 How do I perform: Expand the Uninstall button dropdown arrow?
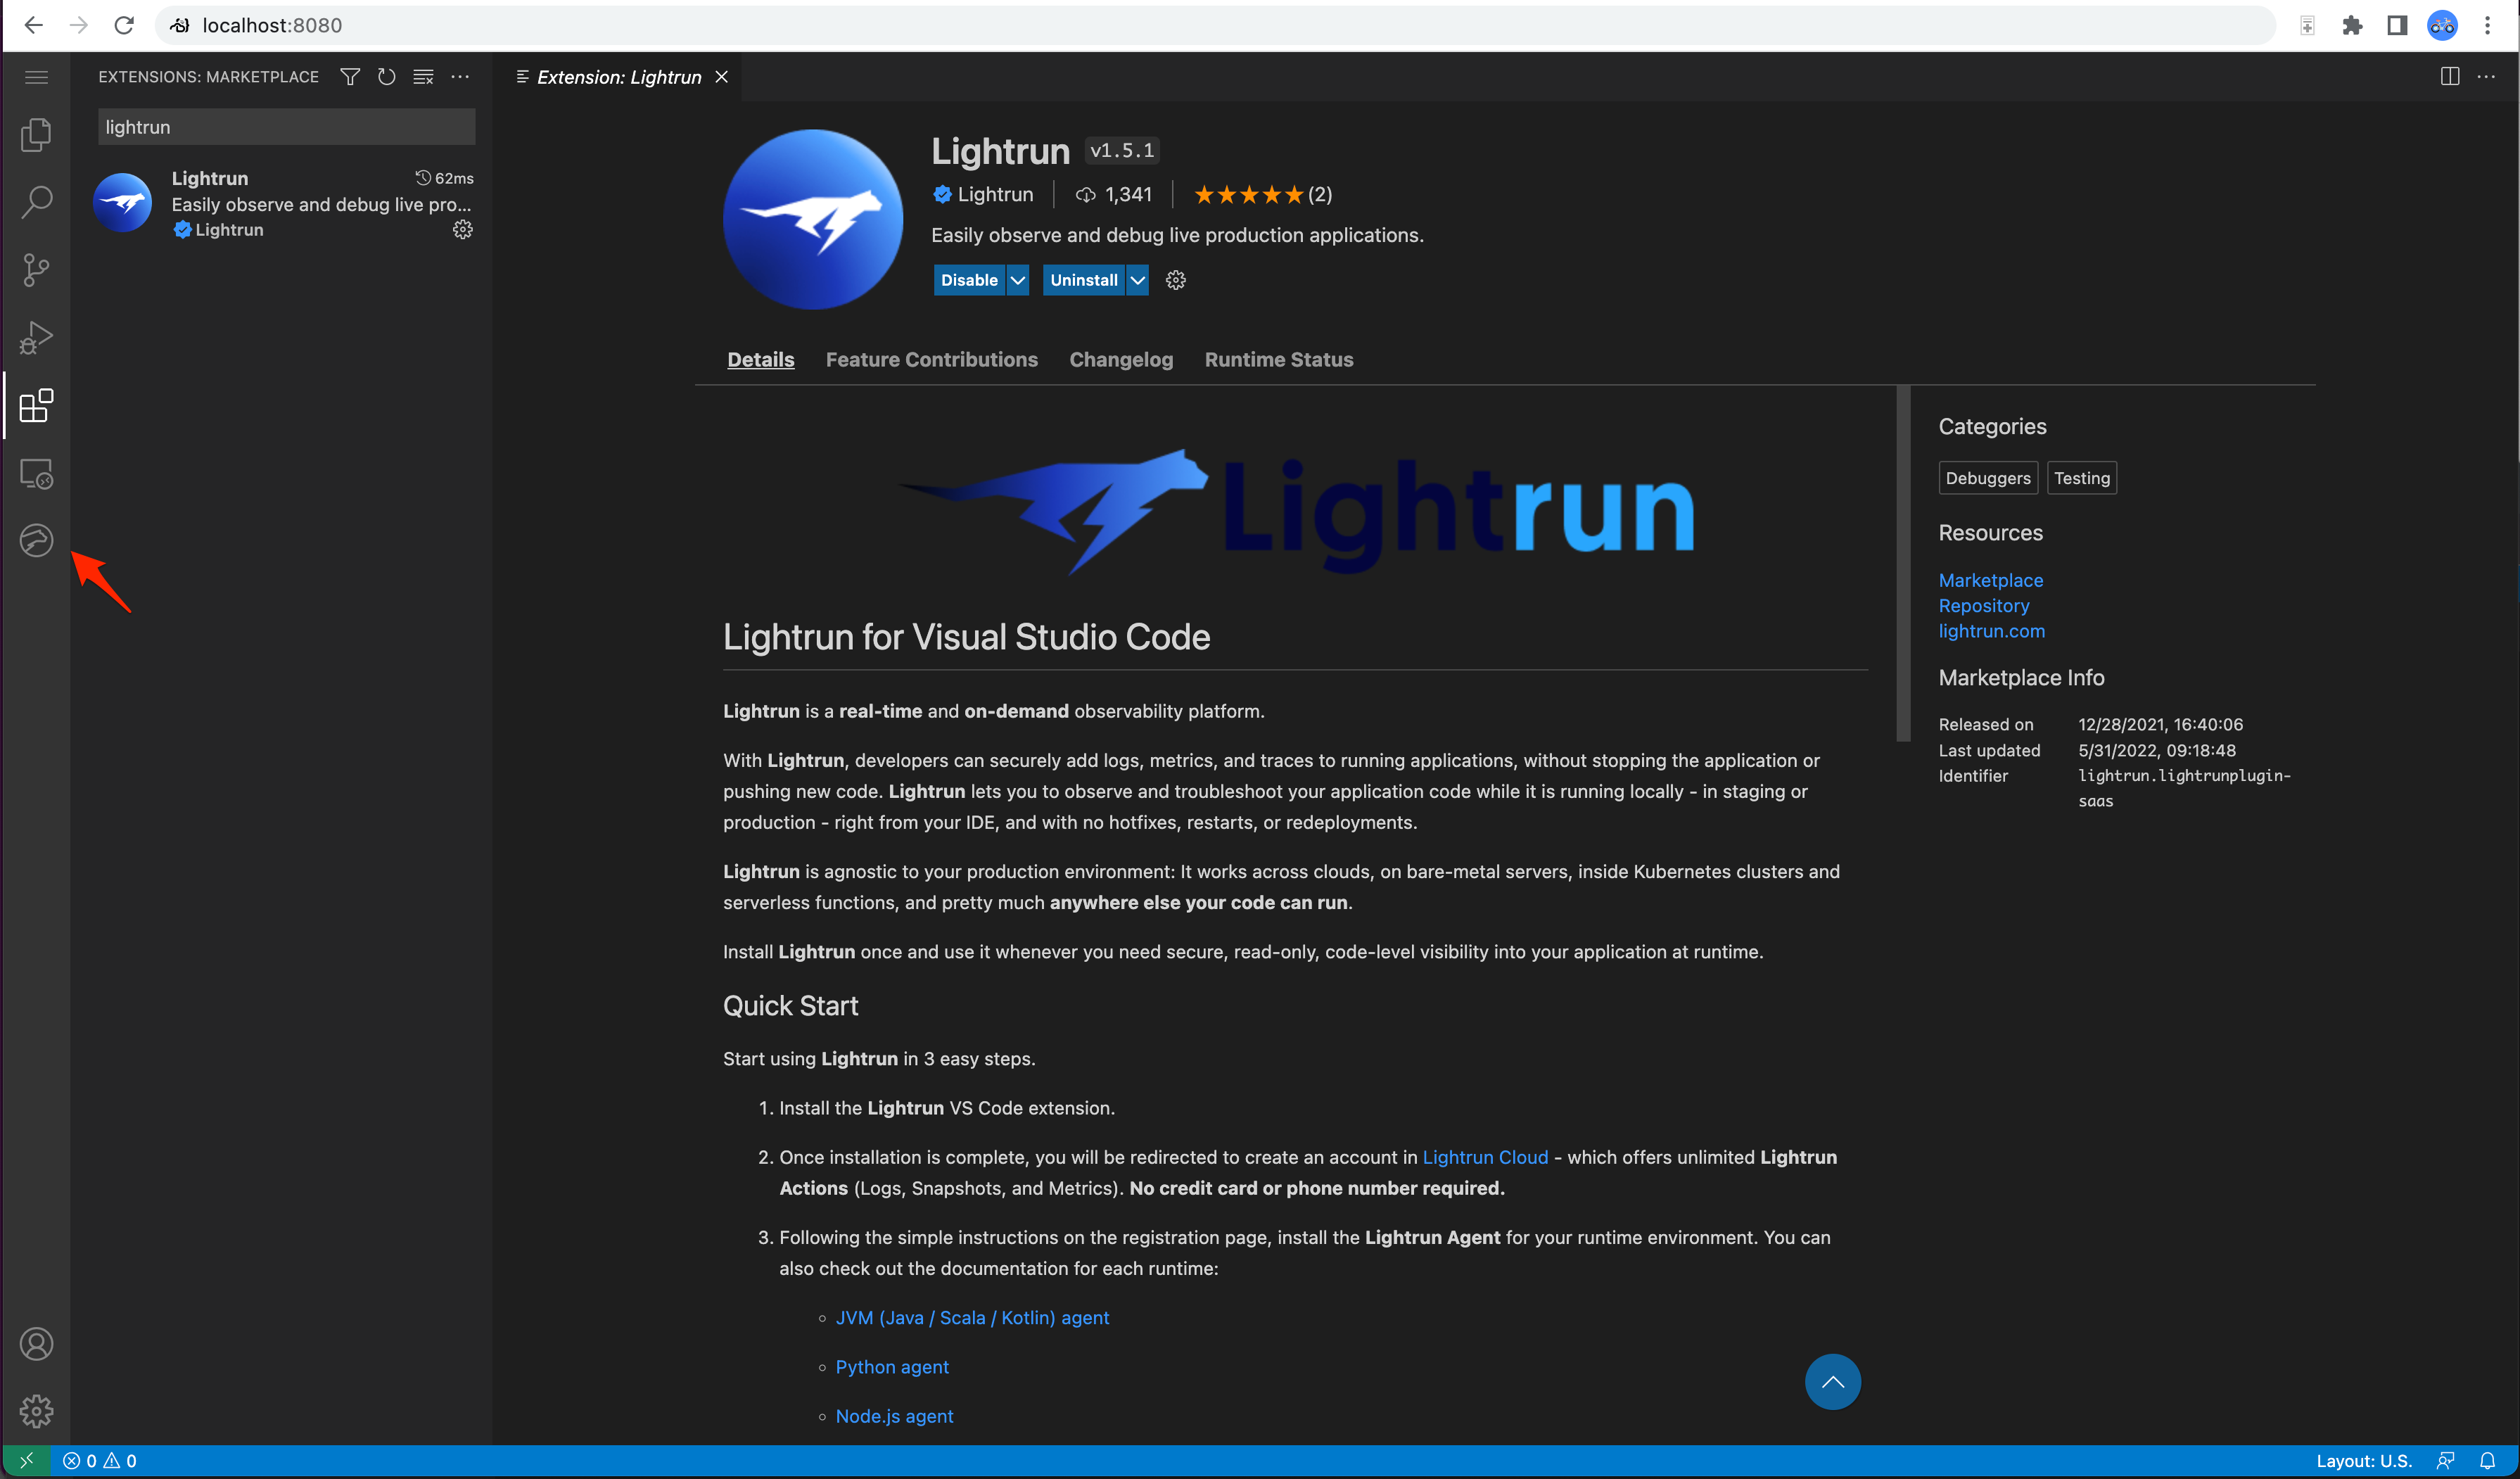tap(1137, 280)
